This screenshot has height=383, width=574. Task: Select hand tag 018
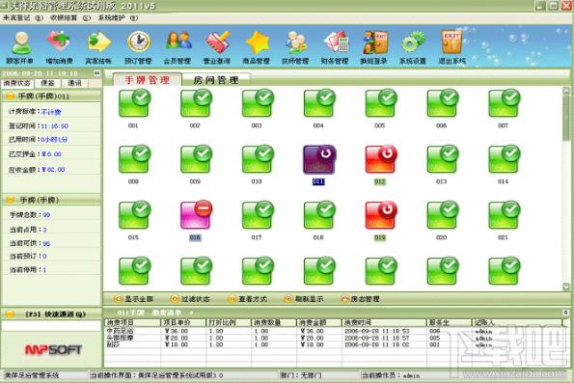pos(318,215)
